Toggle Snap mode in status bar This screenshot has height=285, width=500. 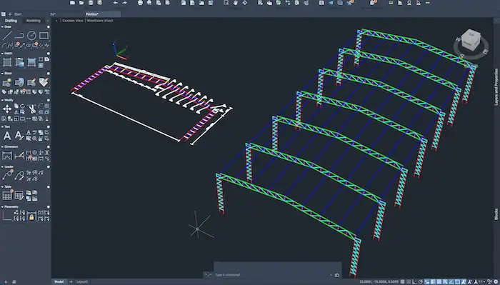coord(409,282)
